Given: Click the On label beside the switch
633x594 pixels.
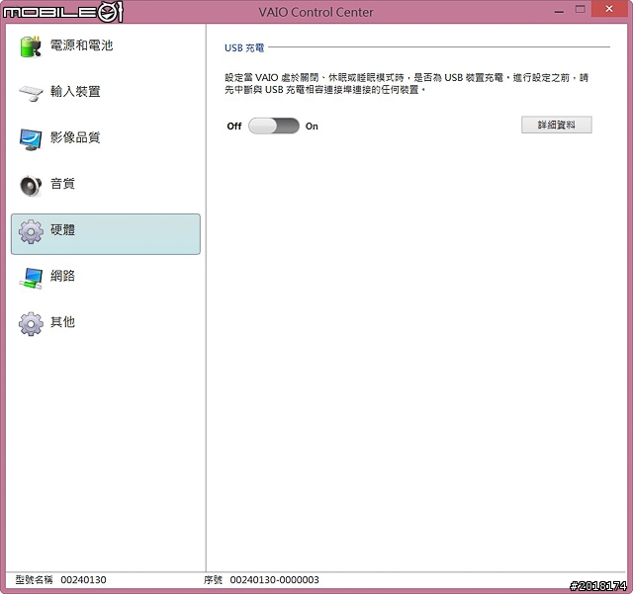Looking at the screenshot, I should [312, 127].
